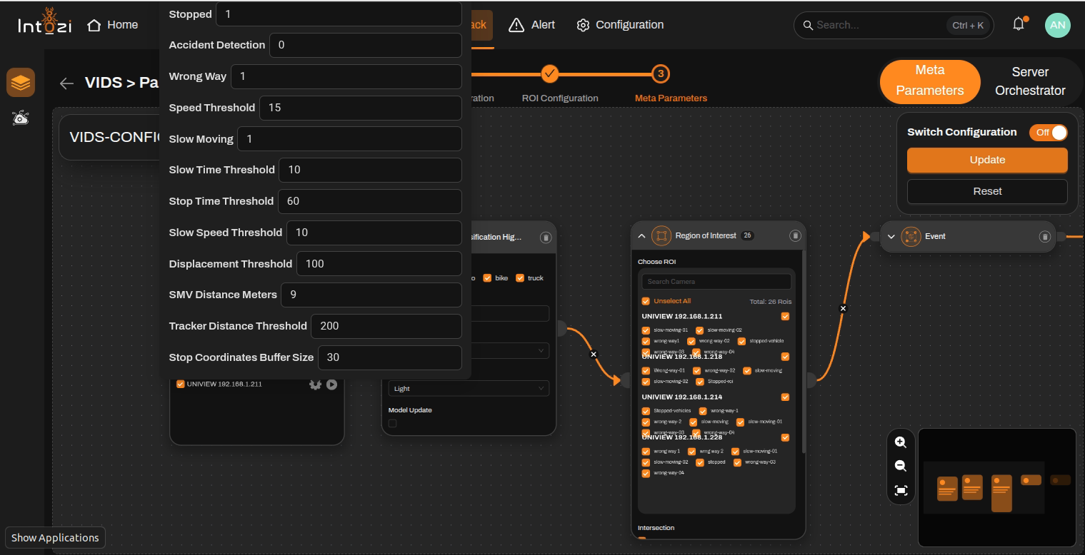Click the Search bar at the top
1085x555 pixels.
894,26
